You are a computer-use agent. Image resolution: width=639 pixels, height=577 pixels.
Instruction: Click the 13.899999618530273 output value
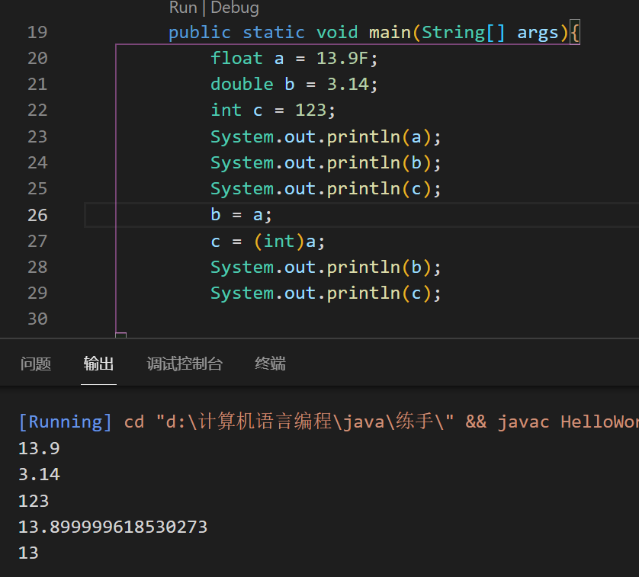(x=113, y=527)
